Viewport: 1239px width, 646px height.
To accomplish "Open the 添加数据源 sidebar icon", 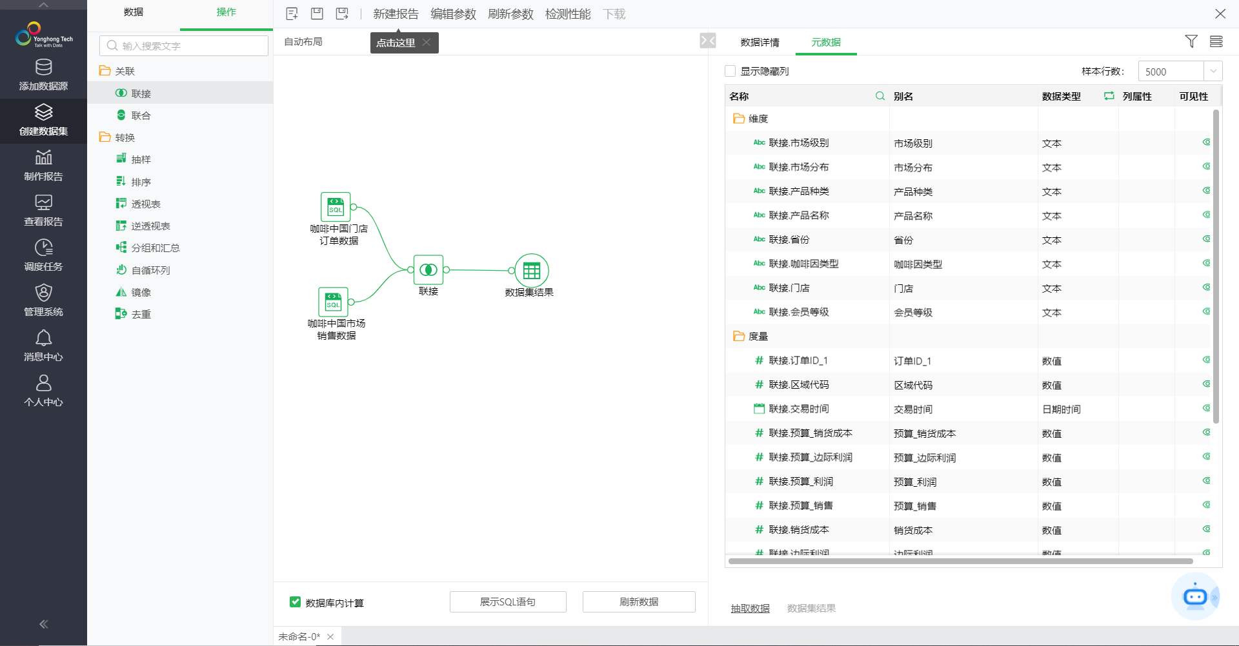I will 43,75.
